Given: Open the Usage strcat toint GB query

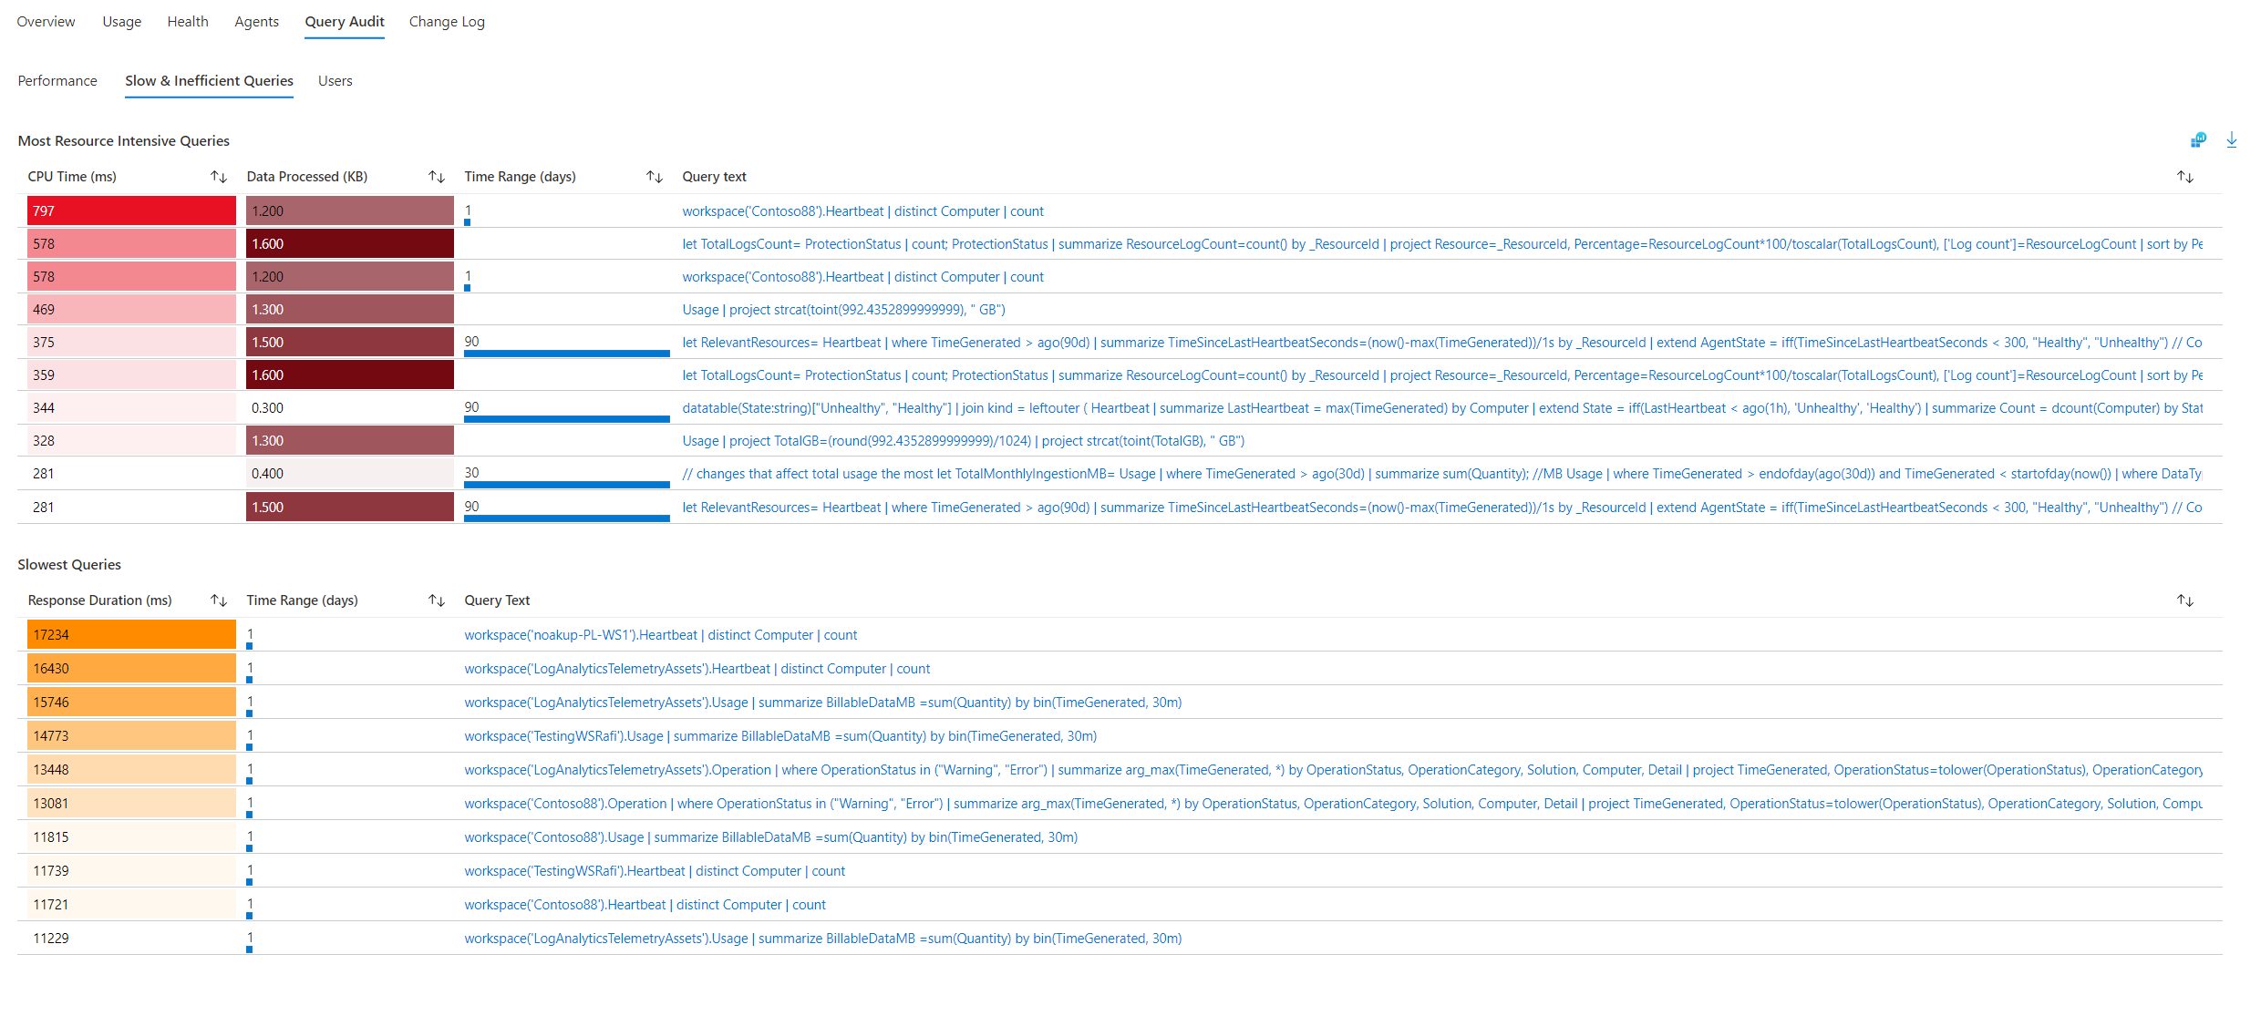Looking at the screenshot, I should pyautogui.click(x=843, y=310).
